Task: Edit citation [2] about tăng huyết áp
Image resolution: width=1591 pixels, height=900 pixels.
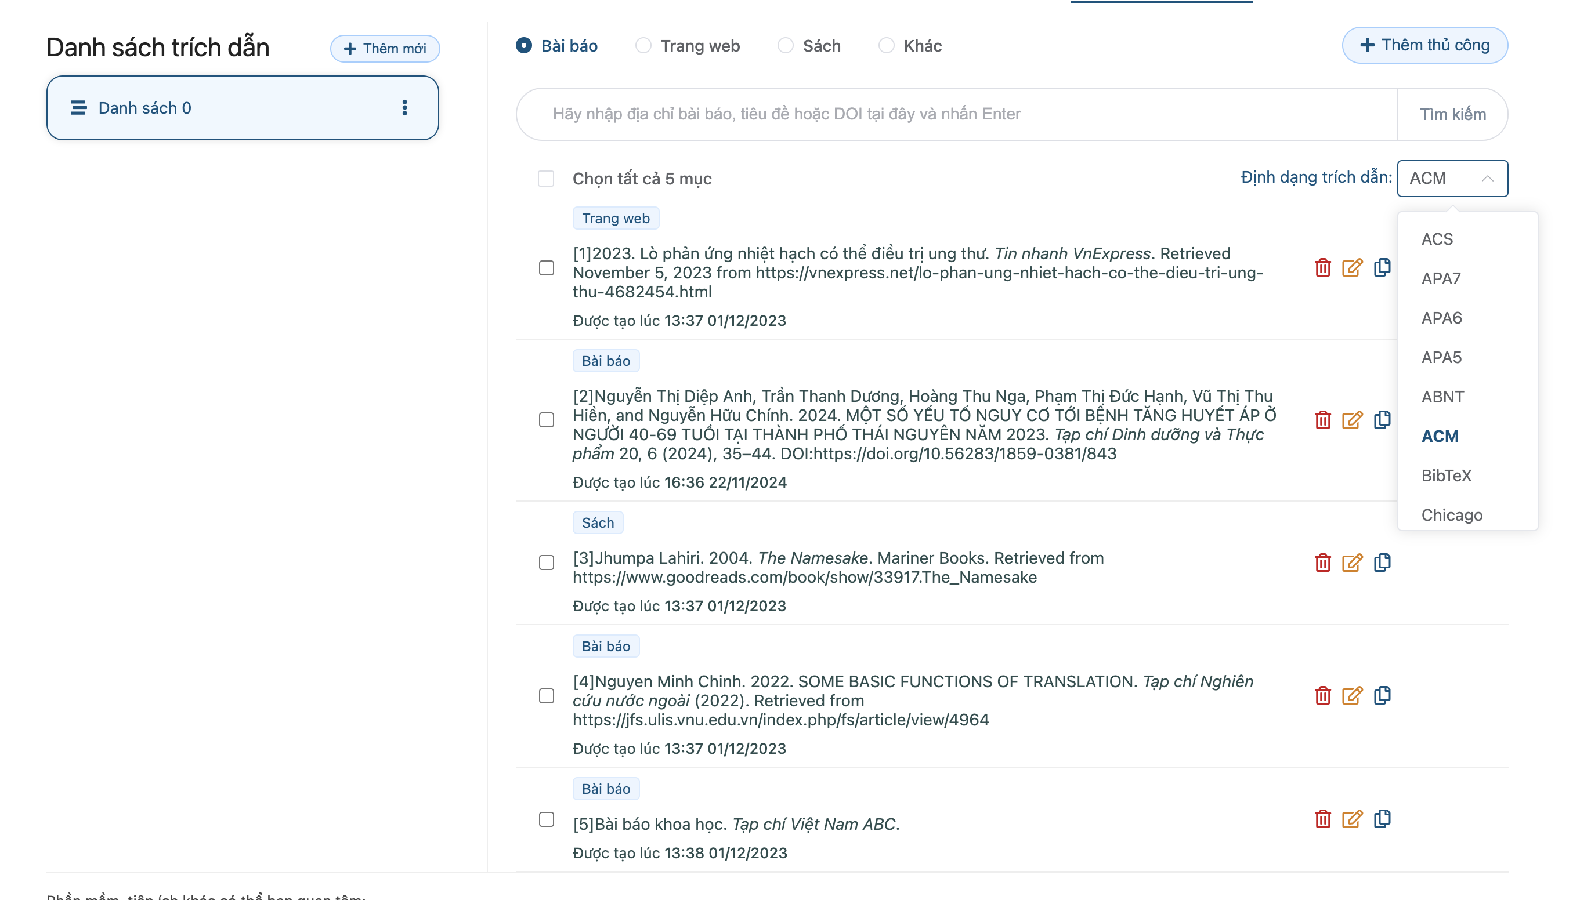Action: coord(1353,420)
